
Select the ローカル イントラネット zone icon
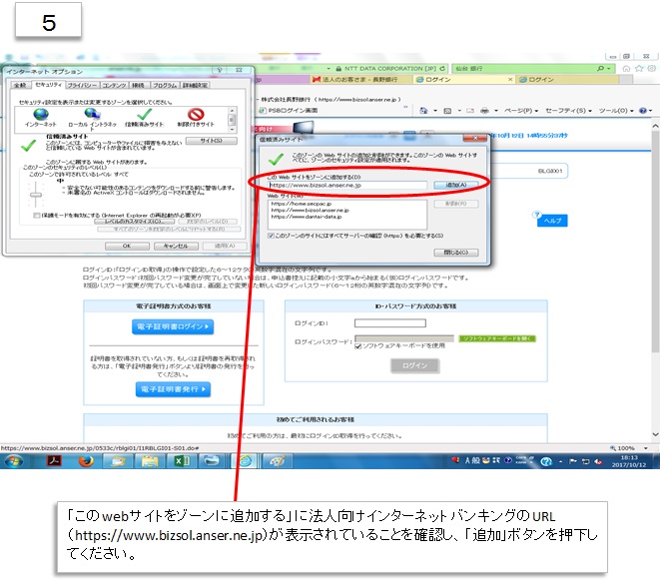pyautogui.click(x=92, y=114)
